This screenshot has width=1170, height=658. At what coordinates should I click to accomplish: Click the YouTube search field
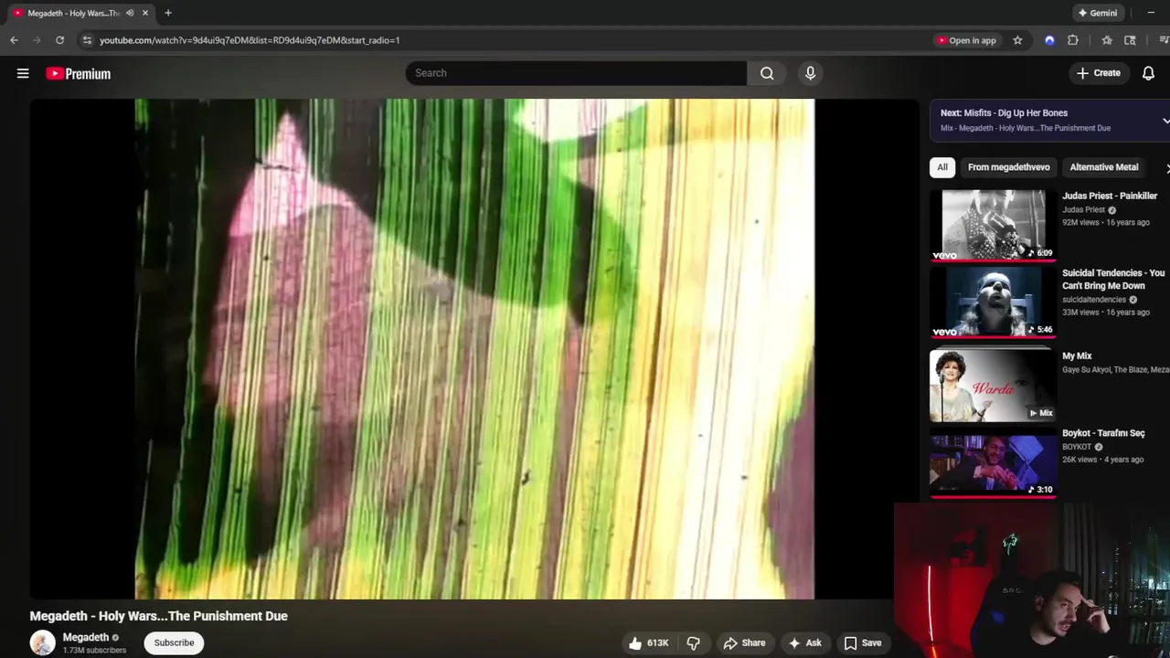tap(576, 73)
